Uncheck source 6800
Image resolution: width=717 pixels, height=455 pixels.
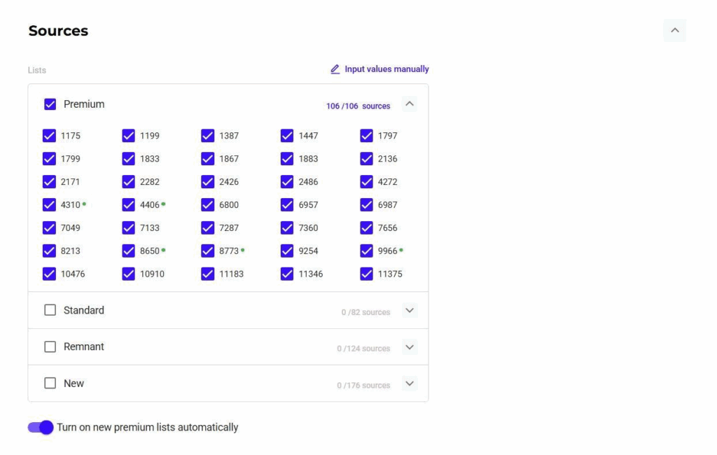pos(208,205)
